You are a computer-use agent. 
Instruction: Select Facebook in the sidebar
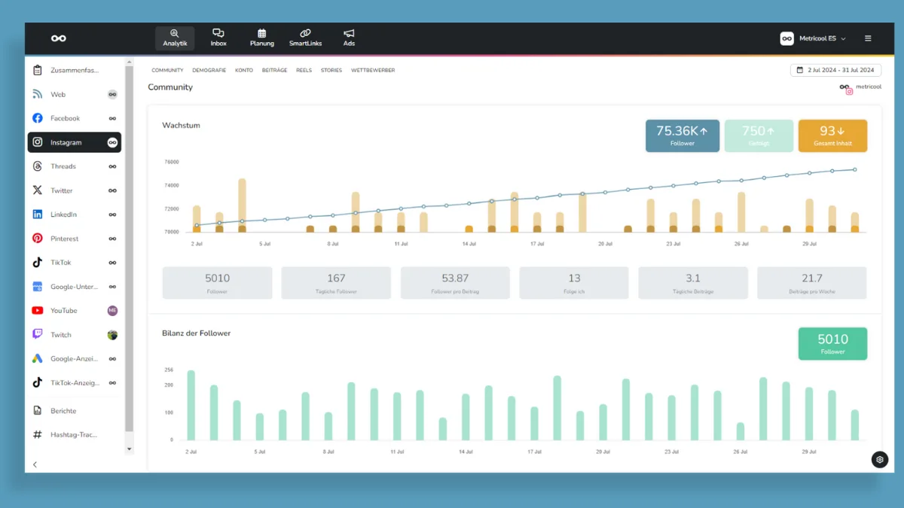click(75, 118)
